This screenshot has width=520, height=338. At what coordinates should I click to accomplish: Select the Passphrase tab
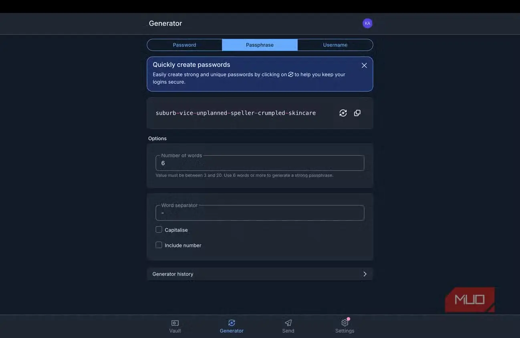pos(260,45)
